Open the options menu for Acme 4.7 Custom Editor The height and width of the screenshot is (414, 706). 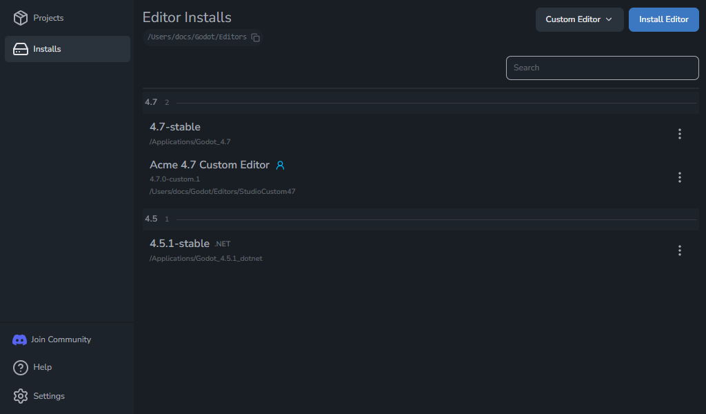pos(679,177)
